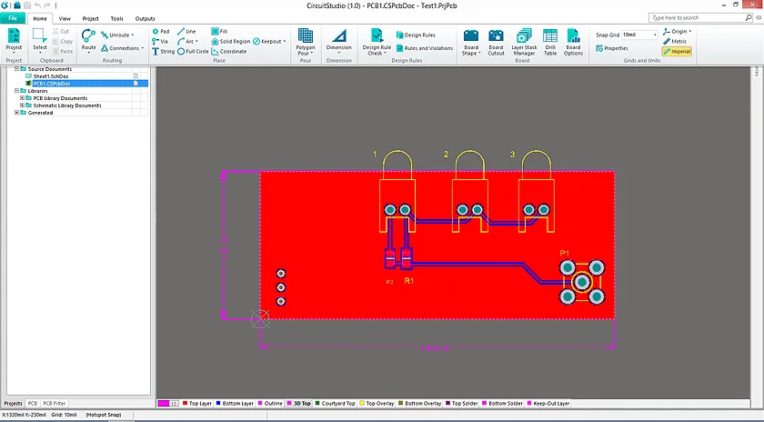Select the Dimension tool icon
Image resolution: width=764 pixels, height=422 pixels.
pyautogui.click(x=338, y=36)
